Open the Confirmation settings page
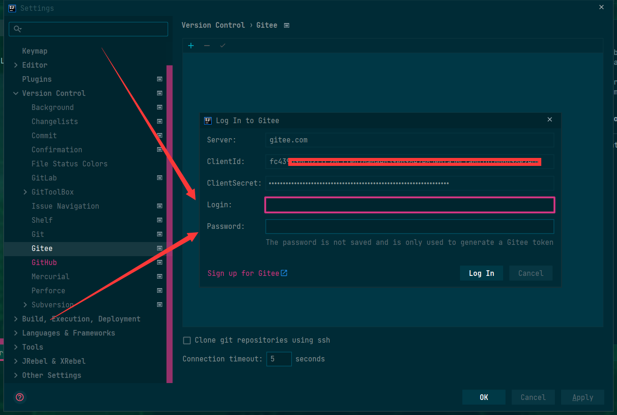617x415 pixels. tap(57, 149)
